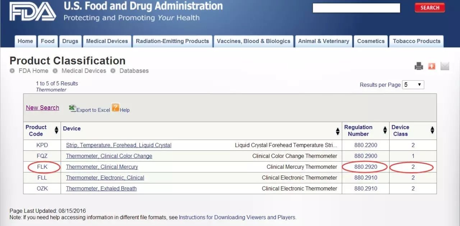Sort by Regulation Number column arrows
Image resolution: width=460 pixels, height=226 pixels.
(385, 130)
